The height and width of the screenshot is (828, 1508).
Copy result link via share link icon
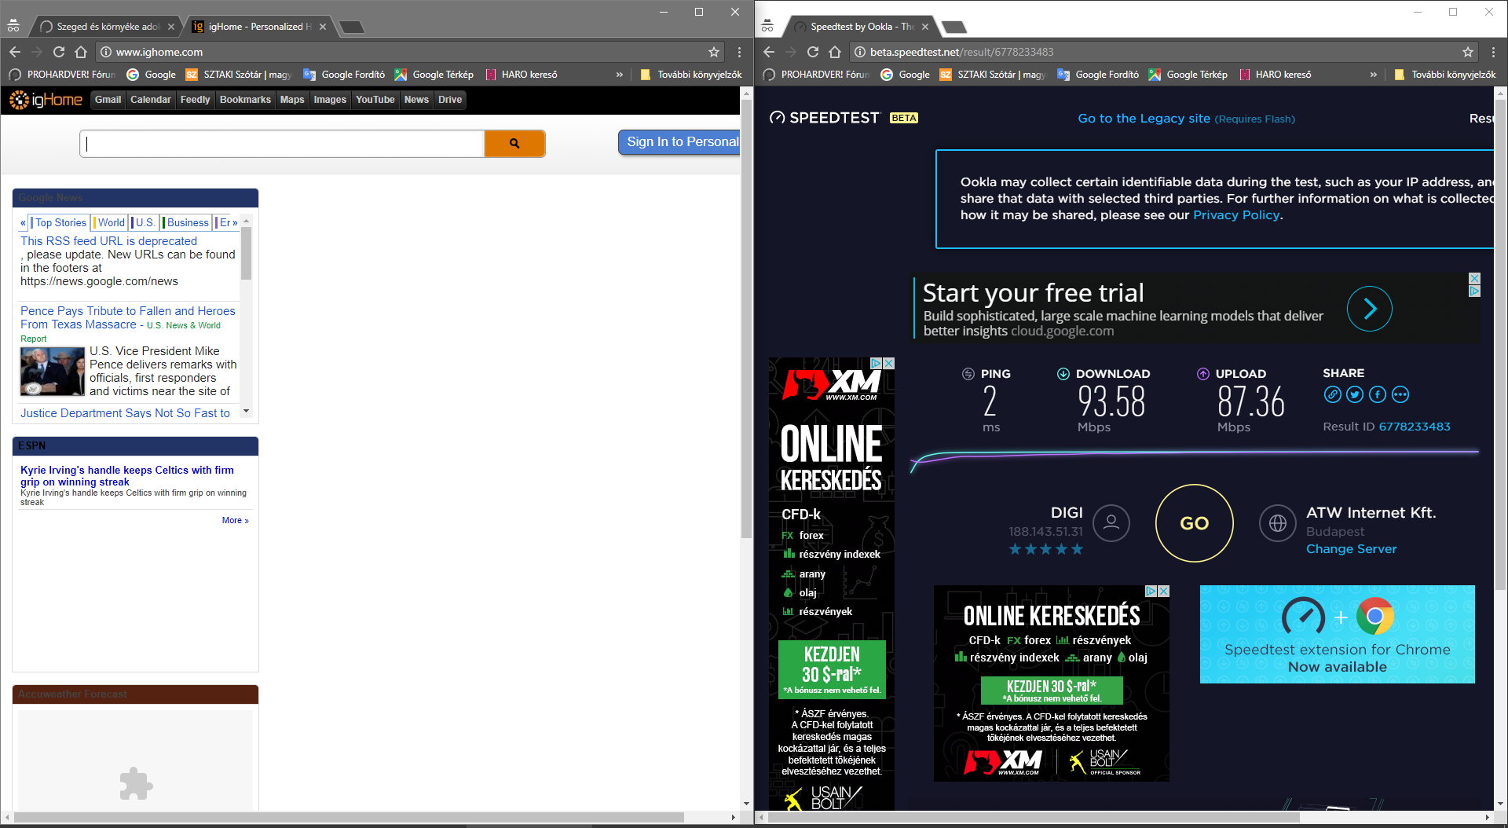(1332, 394)
